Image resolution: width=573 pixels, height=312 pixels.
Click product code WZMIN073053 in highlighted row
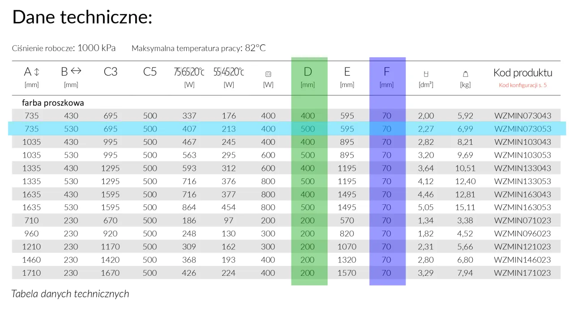pyautogui.click(x=522, y=129)
